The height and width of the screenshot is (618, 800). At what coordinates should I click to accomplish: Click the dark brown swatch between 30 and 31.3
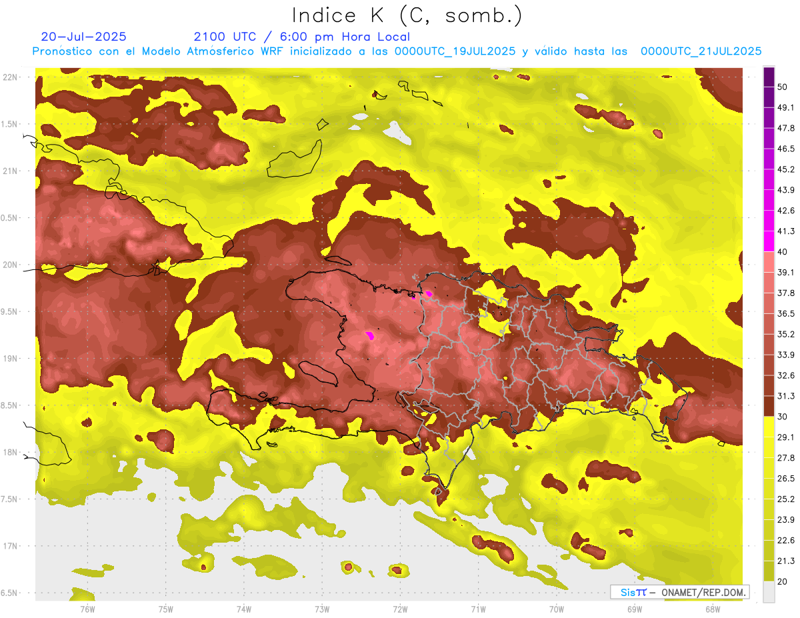[769, 406]
